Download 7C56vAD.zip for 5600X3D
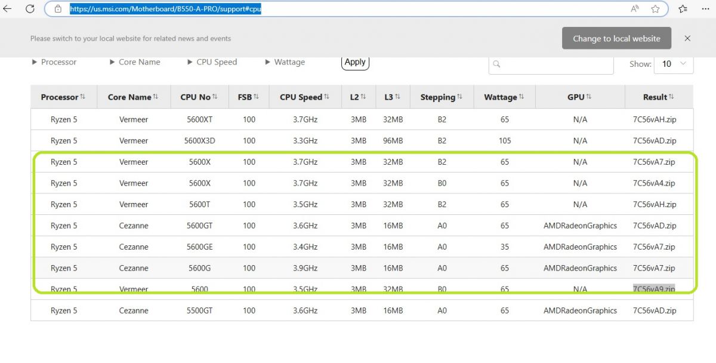 point(655,141)
